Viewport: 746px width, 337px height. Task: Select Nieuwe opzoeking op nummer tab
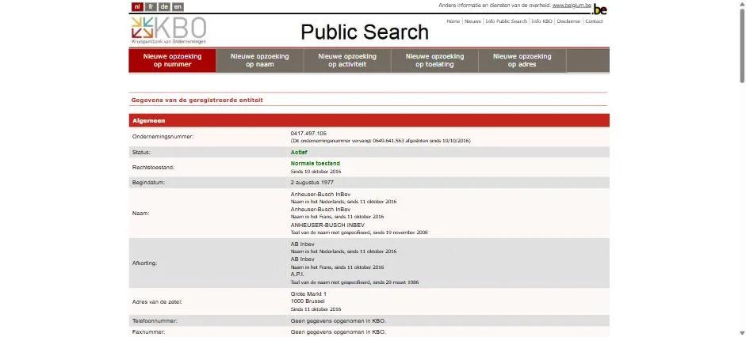point(172,60)
